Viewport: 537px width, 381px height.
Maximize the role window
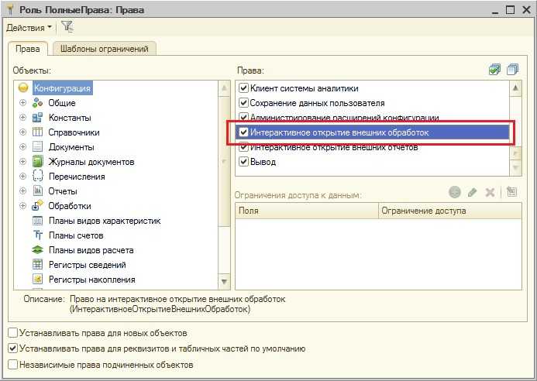point(511,10)
